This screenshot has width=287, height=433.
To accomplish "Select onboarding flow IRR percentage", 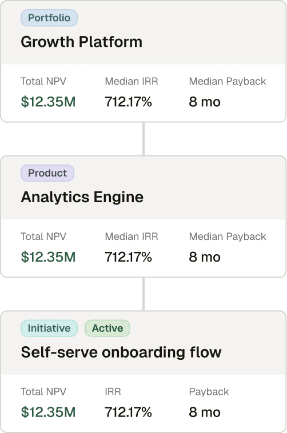I will point(128,412).
